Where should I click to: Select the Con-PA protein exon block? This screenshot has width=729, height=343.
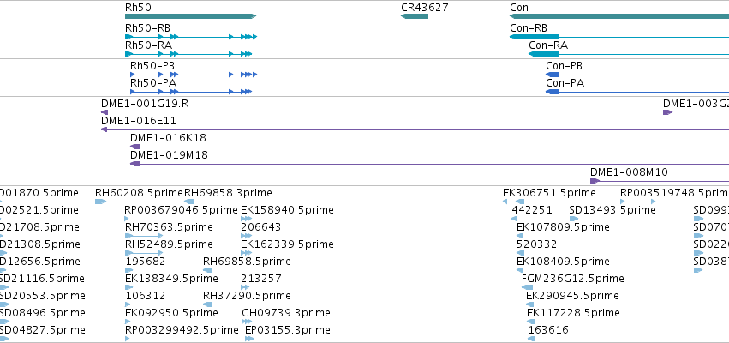[552, 92]
